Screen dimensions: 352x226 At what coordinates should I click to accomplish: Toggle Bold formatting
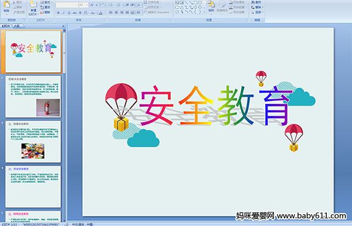[58, 13]
